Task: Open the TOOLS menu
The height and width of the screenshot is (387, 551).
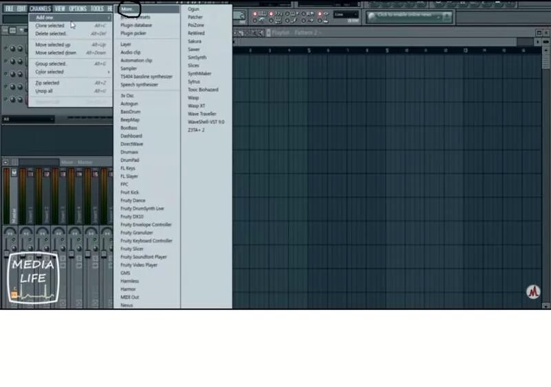Action: [97, 8]
